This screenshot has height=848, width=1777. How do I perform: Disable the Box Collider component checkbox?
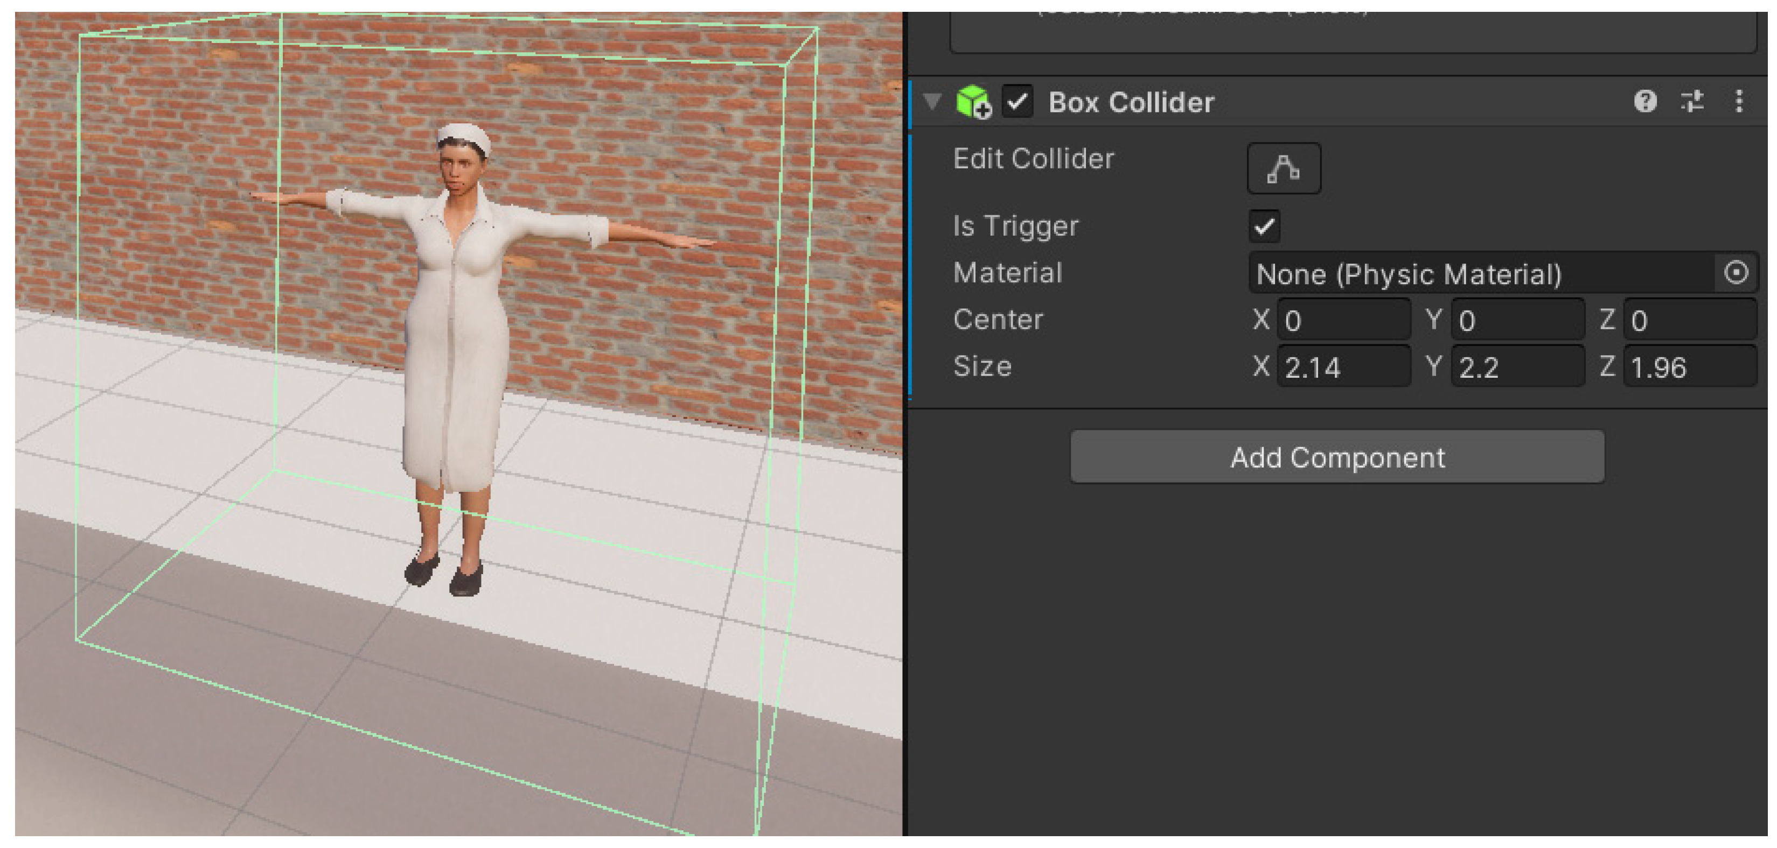[x=1018, y=102]
